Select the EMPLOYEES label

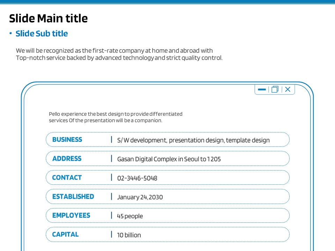tap(71, 215)
